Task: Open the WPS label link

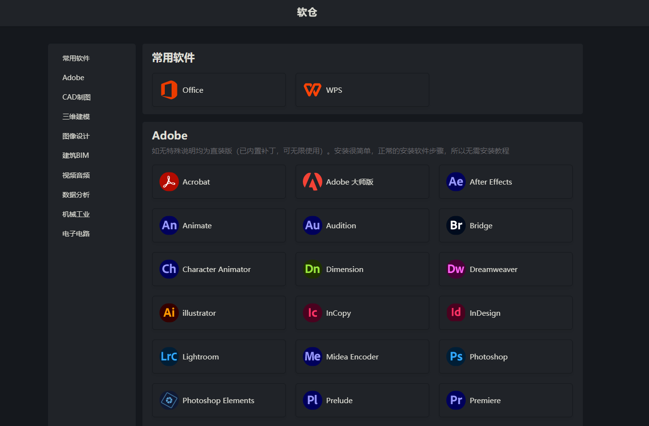Action: pos(334,90)
